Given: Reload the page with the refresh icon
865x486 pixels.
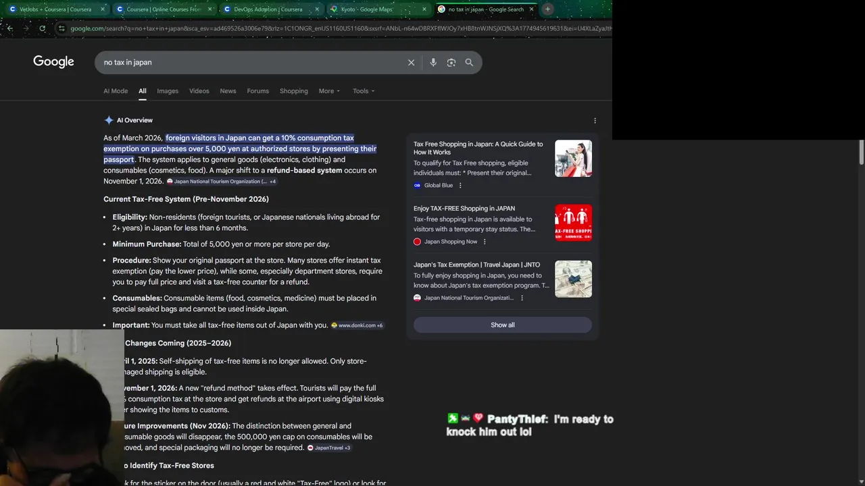Looking at the screenshot, I should pos(42,28).
